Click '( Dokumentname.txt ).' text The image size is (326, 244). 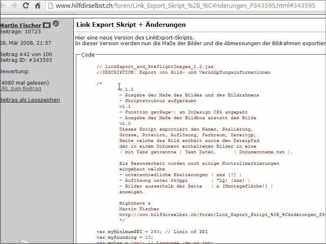click(x=263, y=152)
